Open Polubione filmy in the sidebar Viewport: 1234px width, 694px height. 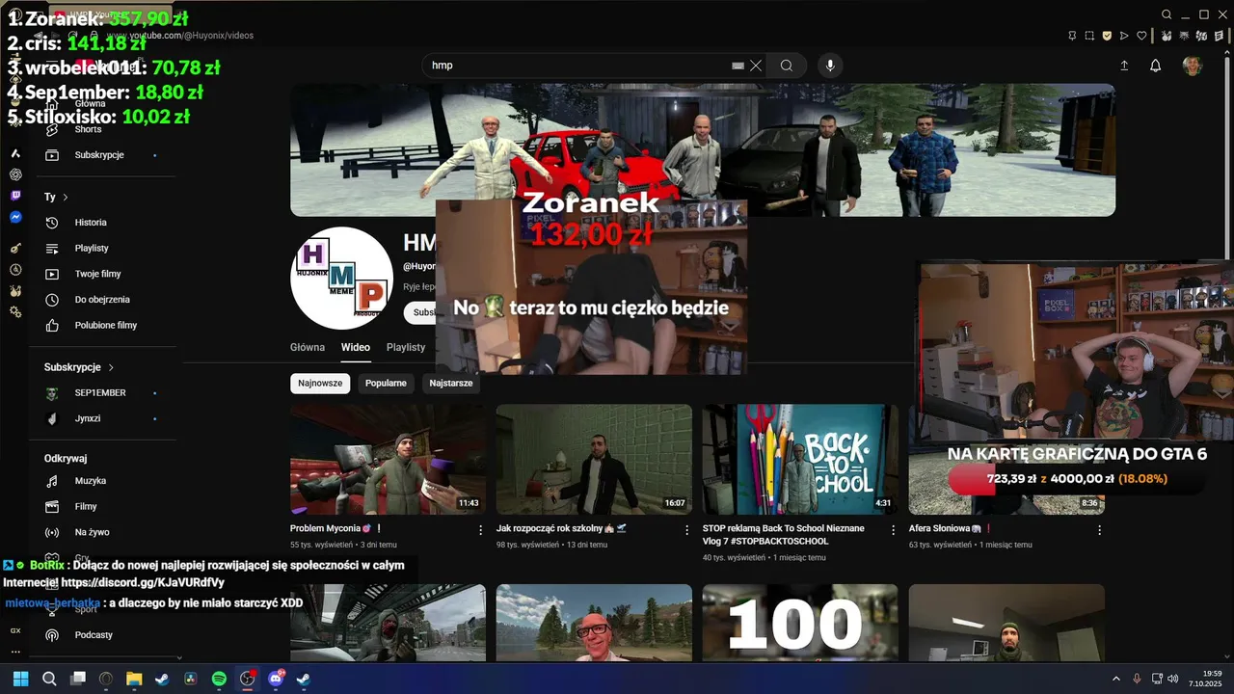coord(106,326)
